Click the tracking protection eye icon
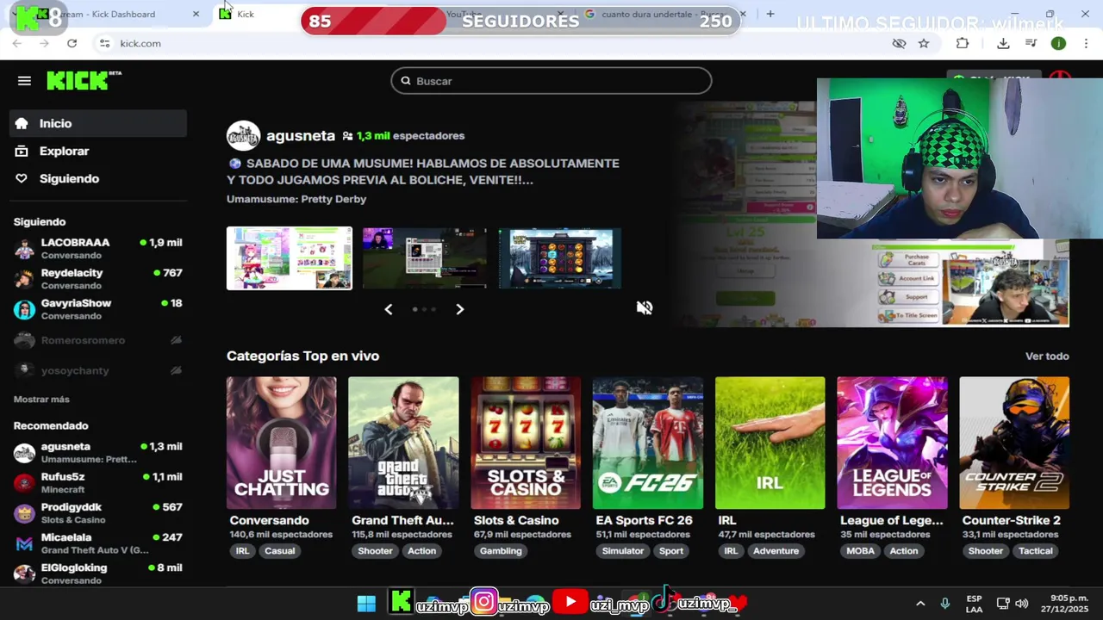The height and width of the screenshot is (620, 1103). (899, 43)
